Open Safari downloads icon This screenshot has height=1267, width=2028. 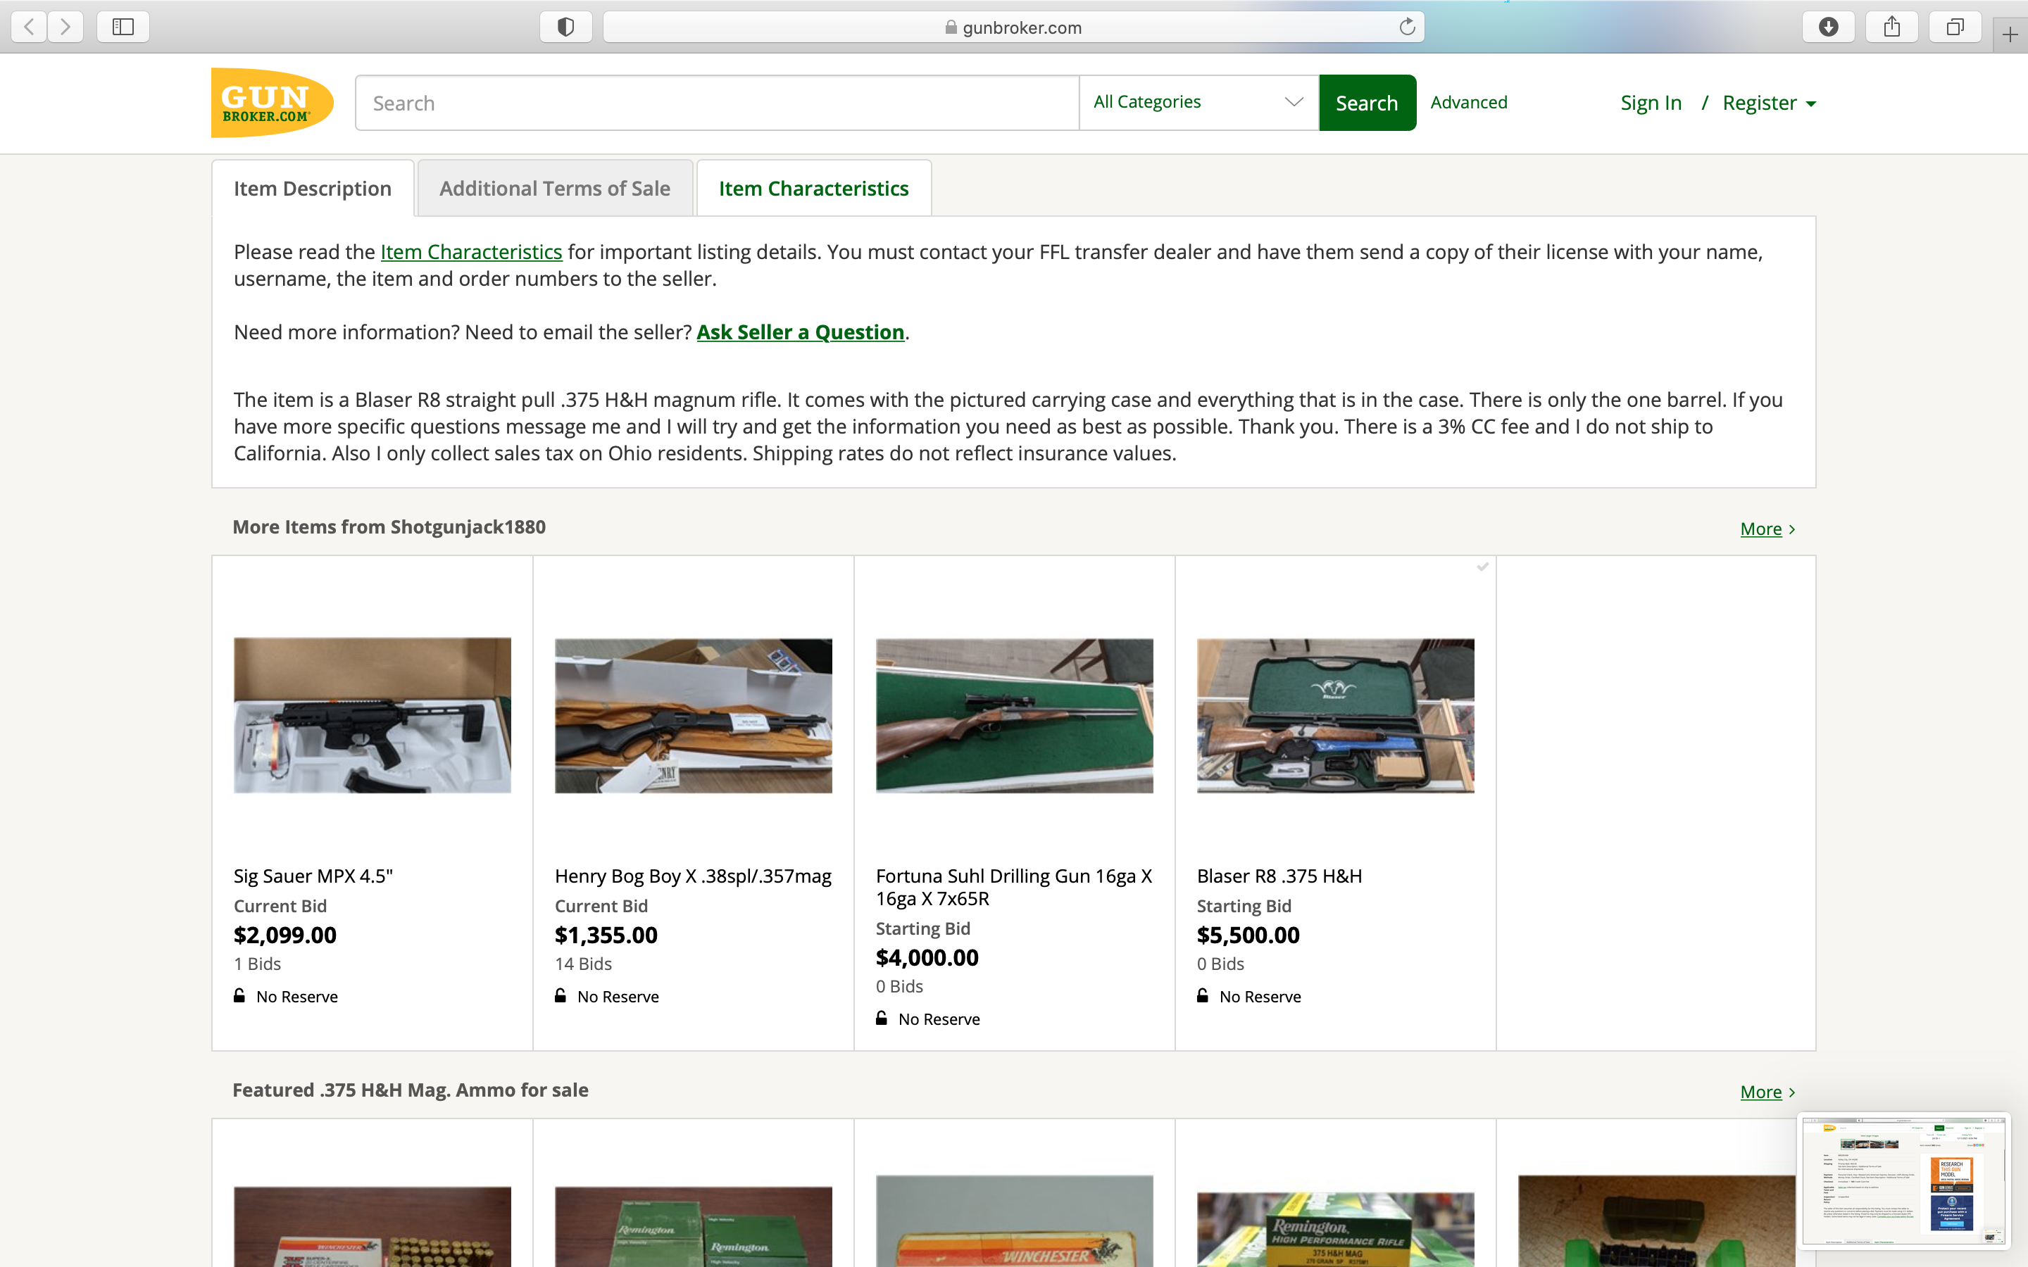point(1828,27)
